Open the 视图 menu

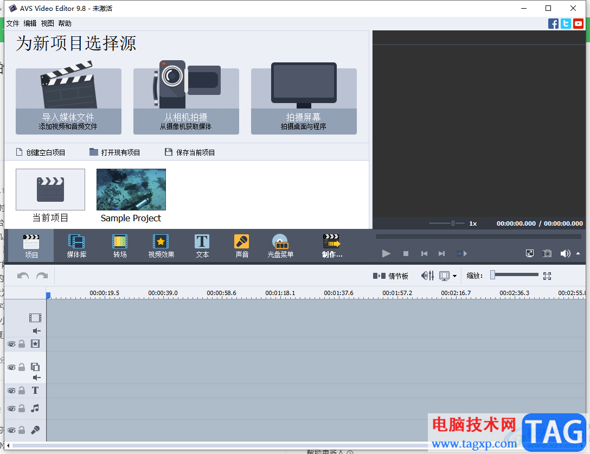coord(47,23)
